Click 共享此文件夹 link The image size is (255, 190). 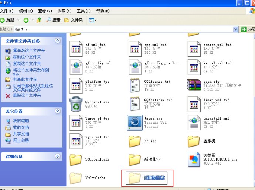click(25, 80)
